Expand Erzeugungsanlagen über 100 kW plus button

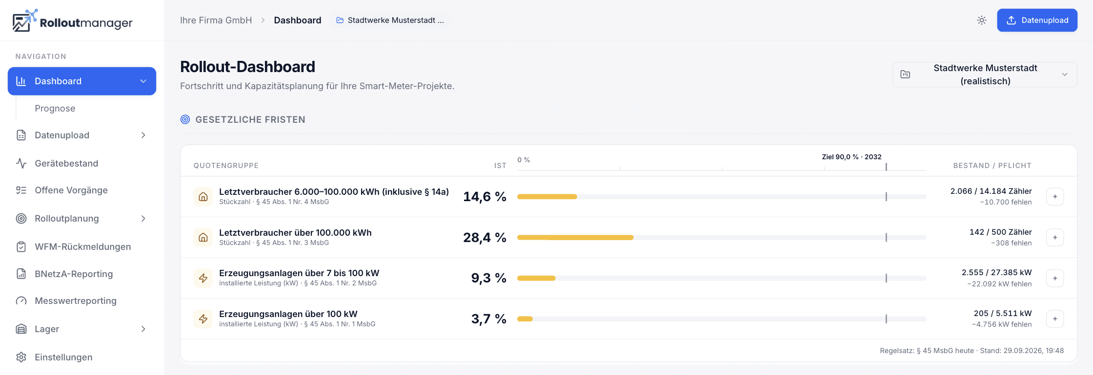[x=1055, y=319]
